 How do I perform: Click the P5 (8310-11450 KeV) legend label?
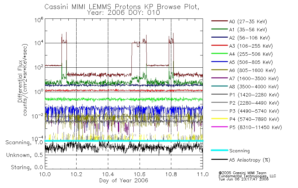[256, 128]
